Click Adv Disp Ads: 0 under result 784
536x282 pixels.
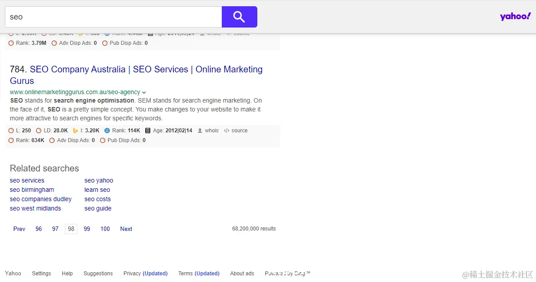point(72,140)
